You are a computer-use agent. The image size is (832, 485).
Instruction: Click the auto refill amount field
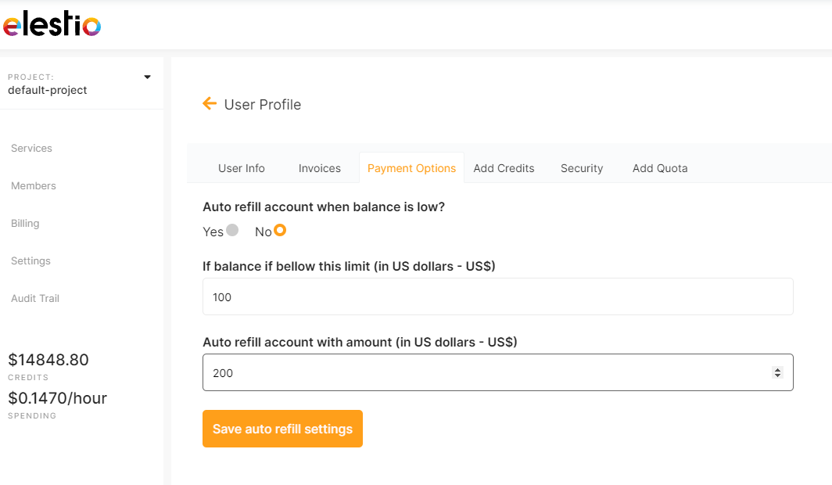pyautogui.click(x=485, y=373)
